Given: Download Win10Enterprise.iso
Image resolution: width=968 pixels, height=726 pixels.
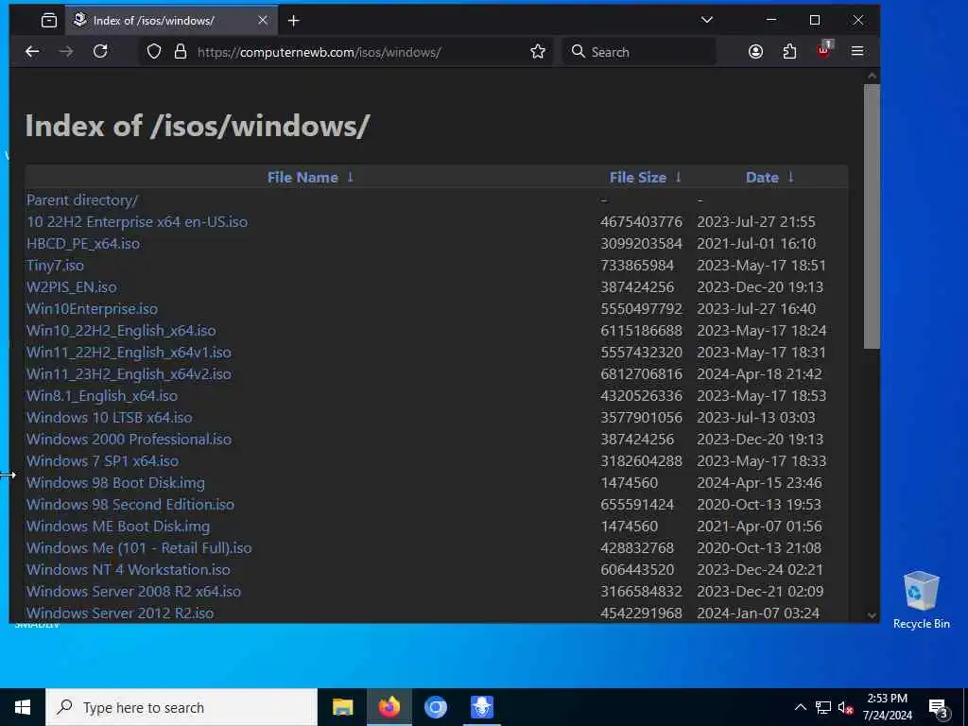Looking at the screenshot, I should click(x=92, y=309).
